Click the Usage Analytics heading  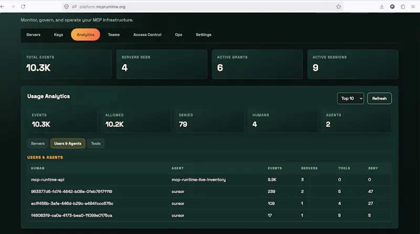pos(48,97)
